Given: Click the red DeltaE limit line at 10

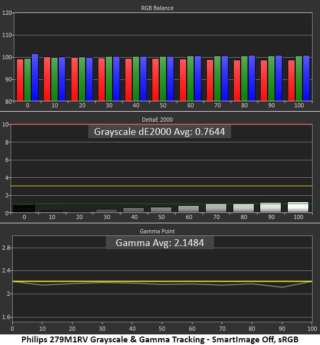Looking at the screenshot, I should point(162,124).
